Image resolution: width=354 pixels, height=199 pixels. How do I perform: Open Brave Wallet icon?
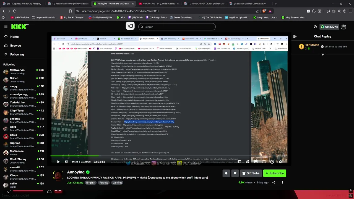[x=334, y=11]
